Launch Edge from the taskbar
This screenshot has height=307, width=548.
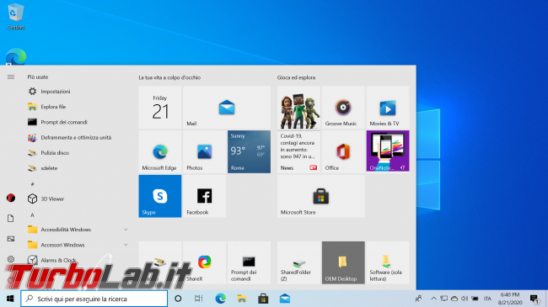coord(220,299)
